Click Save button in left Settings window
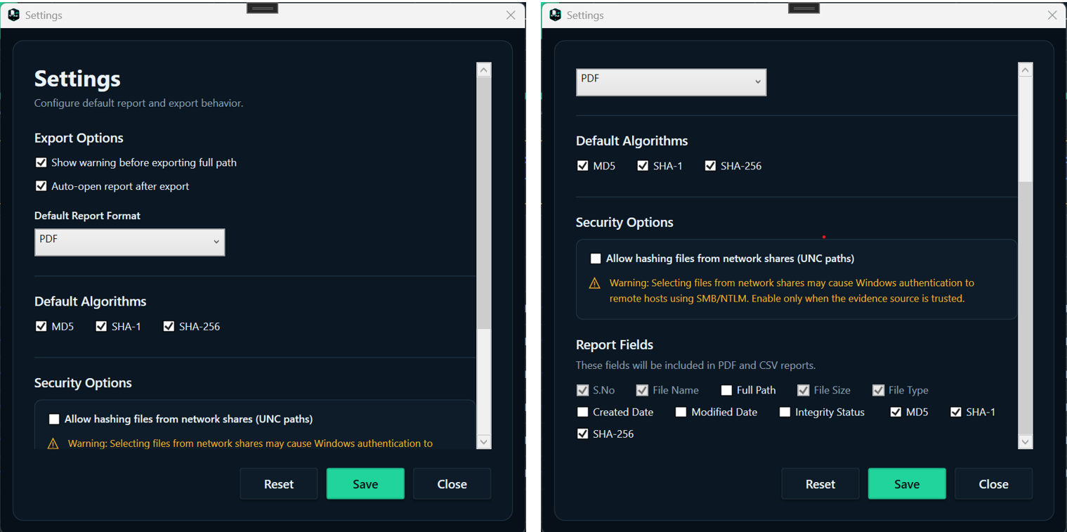This screenshot has height=532, width=1067. click(365, 484)
